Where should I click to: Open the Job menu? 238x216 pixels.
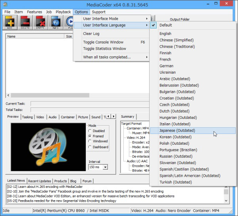coord(49,12)
